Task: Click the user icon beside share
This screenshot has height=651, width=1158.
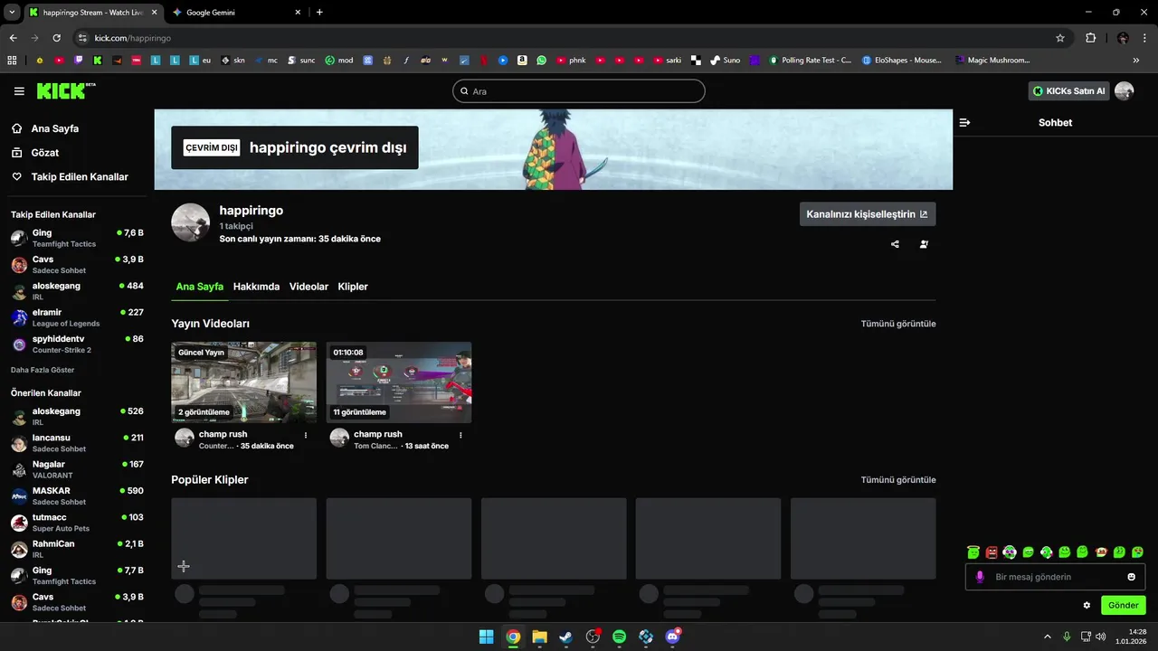Action: coord(924,244)
